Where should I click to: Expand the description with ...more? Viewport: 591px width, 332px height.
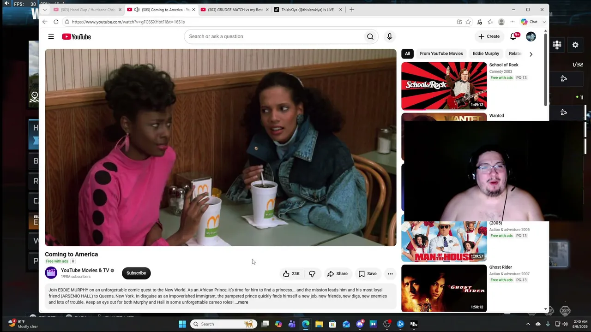(241, 302)
